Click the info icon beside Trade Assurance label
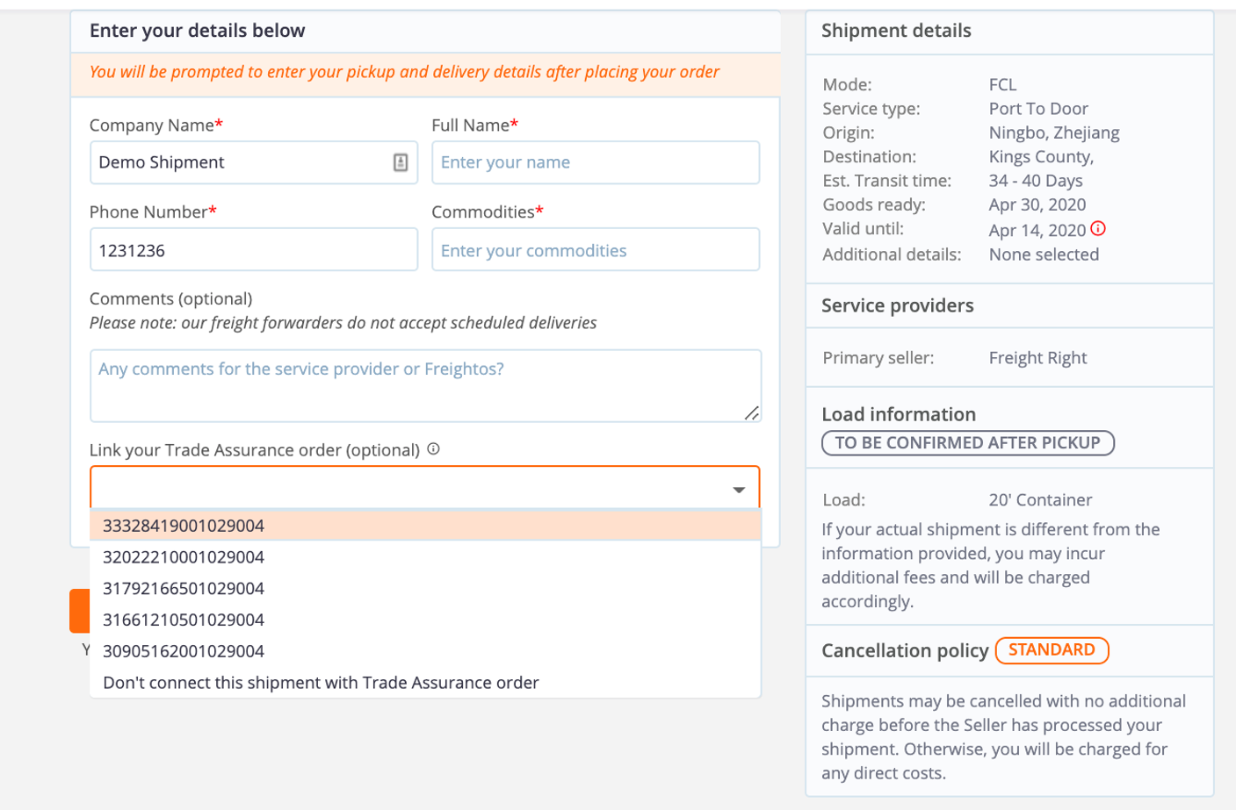1236x810 pixels. pyautogui.click(x=433, y=449)
